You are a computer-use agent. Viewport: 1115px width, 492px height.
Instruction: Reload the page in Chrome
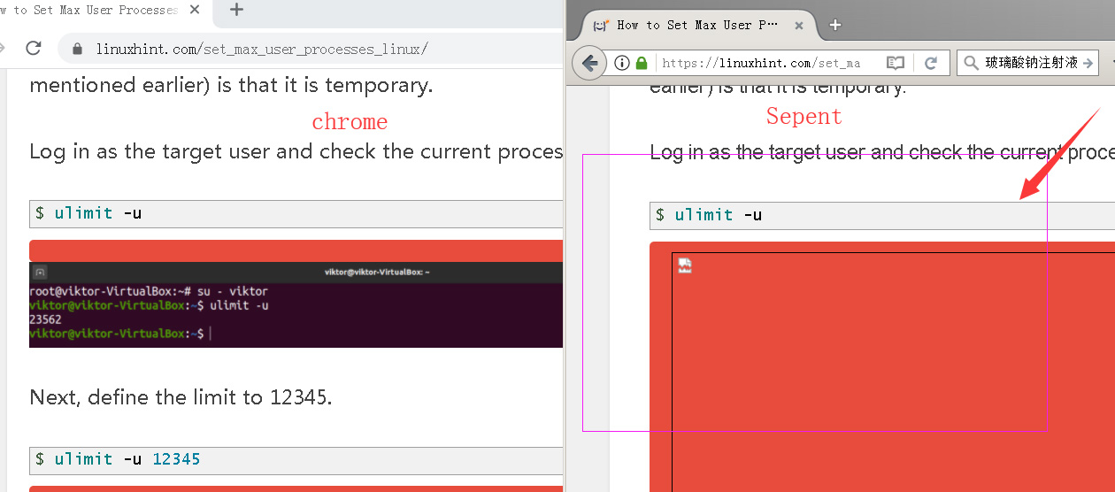click(x=34, y=49)
